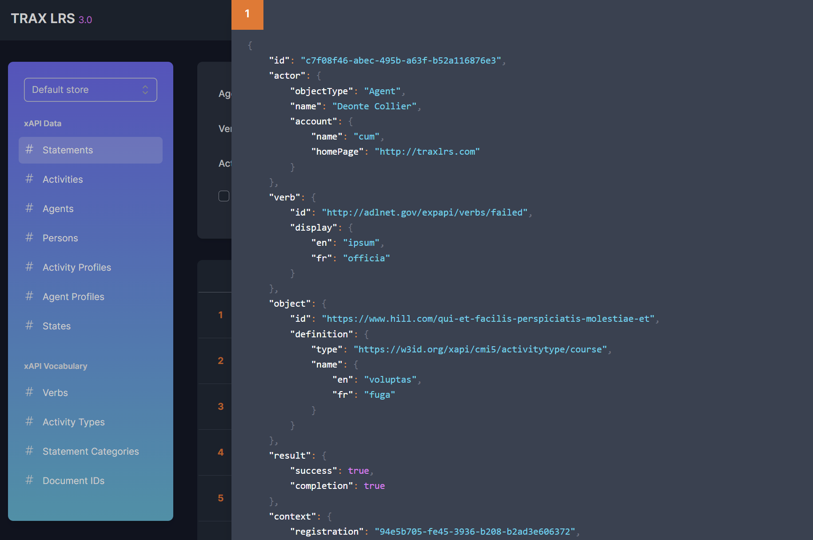Click the hash icon next to States
This screenshot has height=540, width=813.
29,326
